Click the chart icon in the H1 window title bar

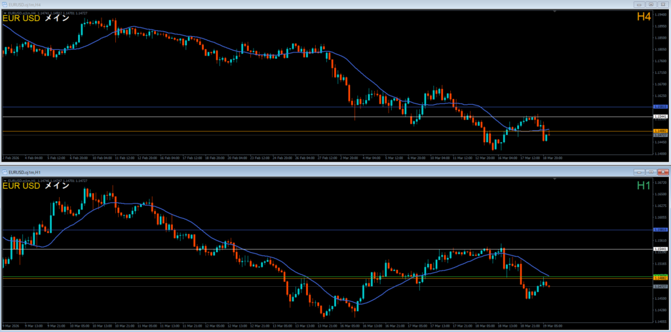click(5, 171)
